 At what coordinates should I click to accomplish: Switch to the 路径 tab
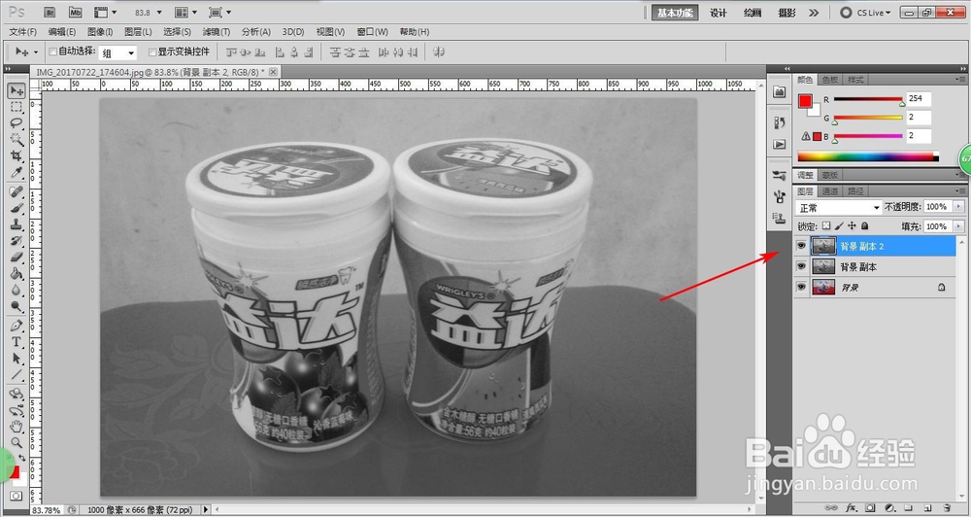(x=855, y=190)
